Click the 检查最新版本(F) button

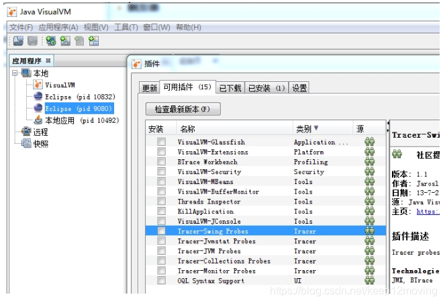click(x=183, y=109)
